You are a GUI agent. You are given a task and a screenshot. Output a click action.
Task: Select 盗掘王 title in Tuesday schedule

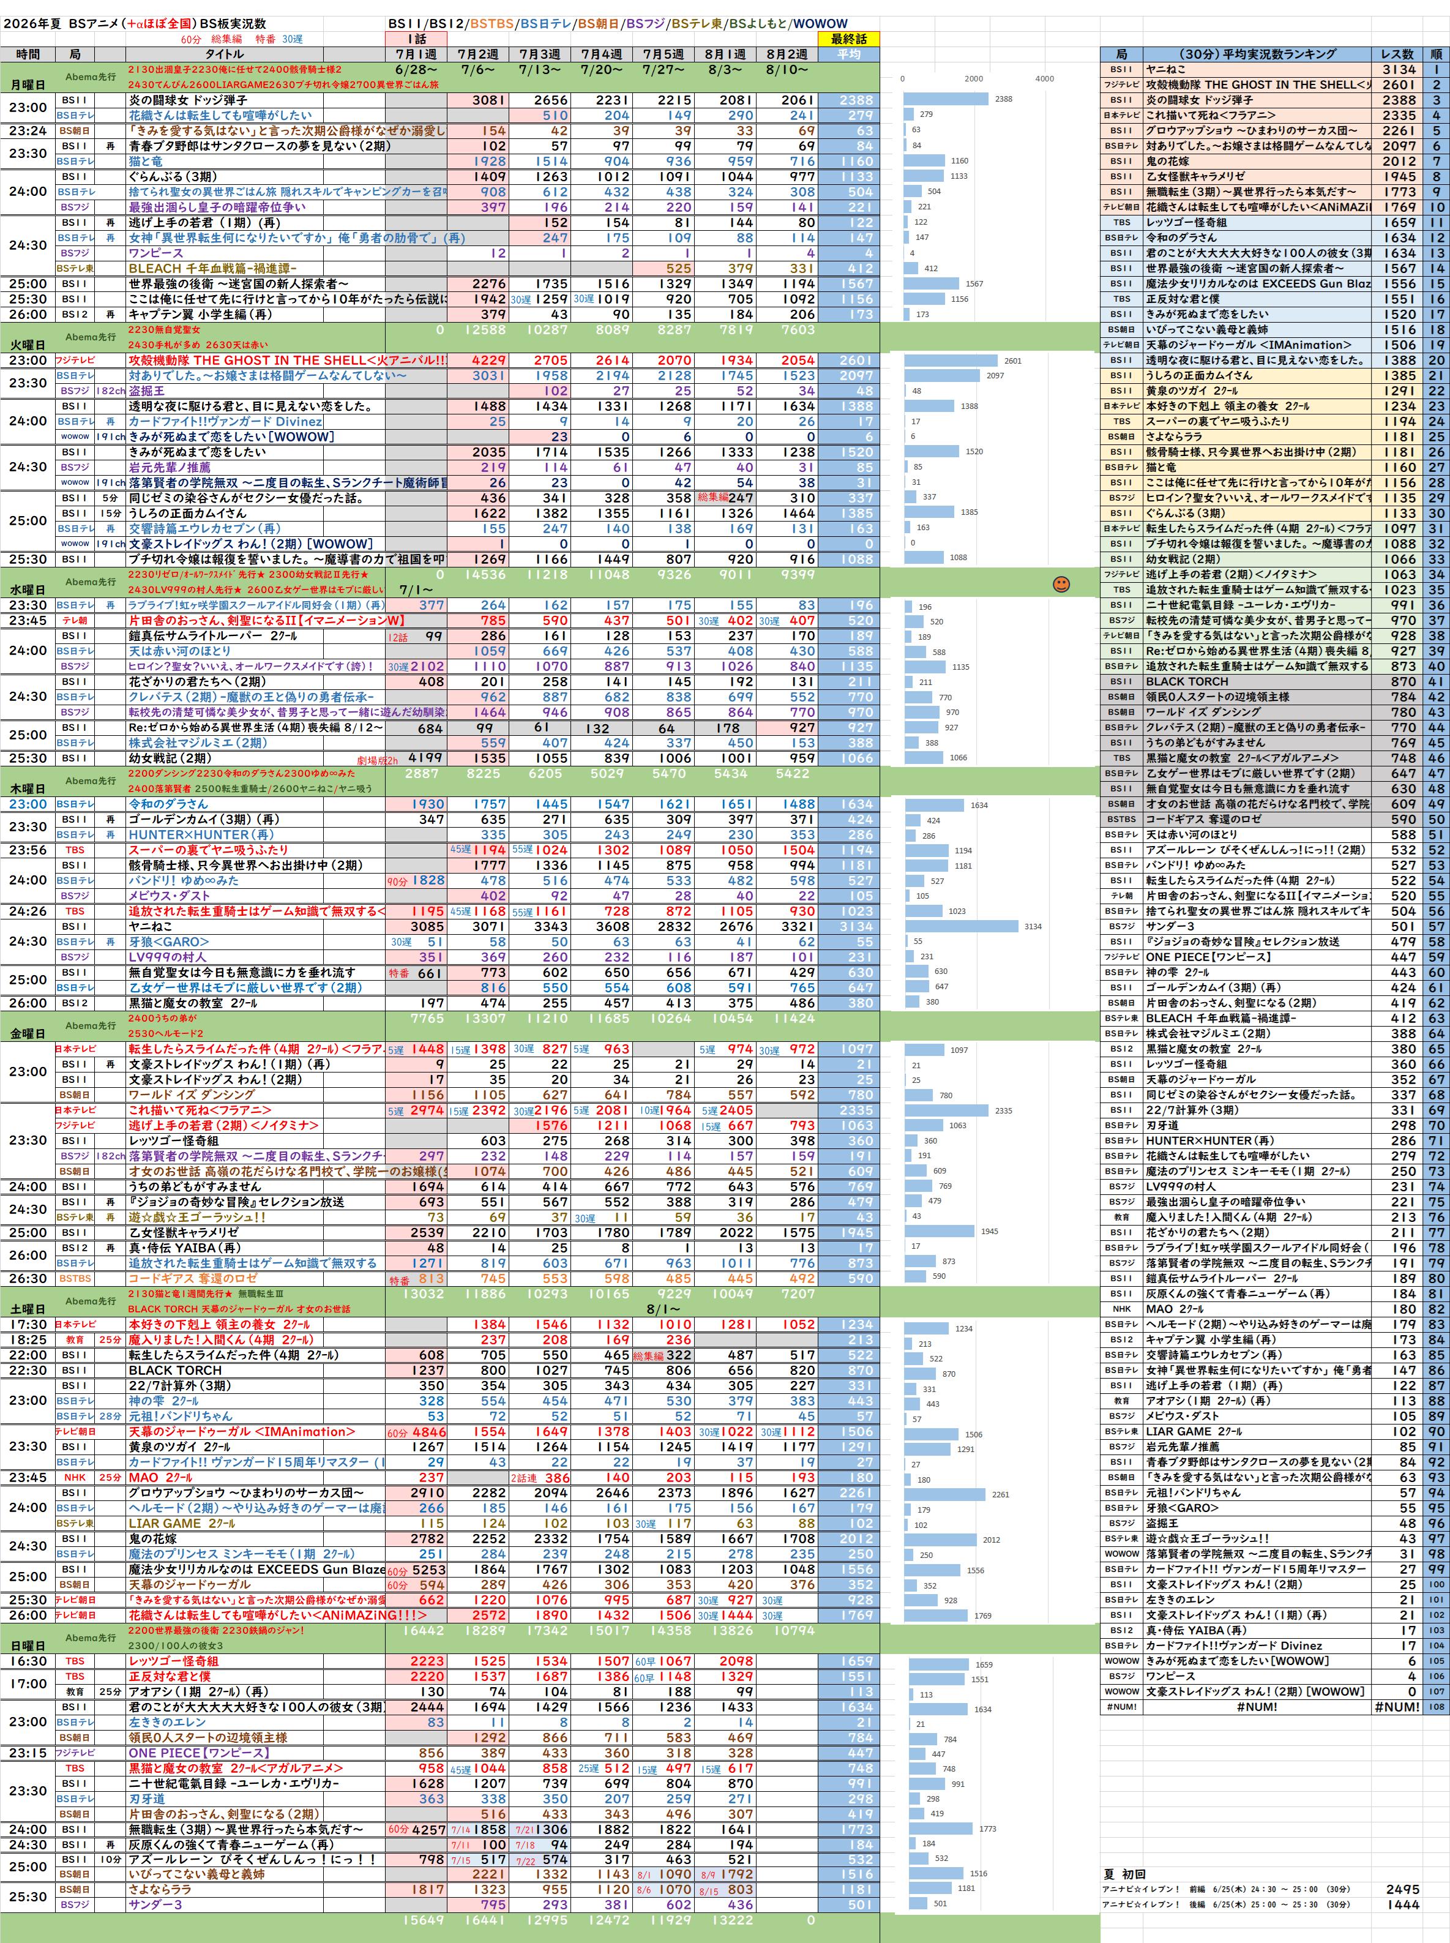coord(146,391)
